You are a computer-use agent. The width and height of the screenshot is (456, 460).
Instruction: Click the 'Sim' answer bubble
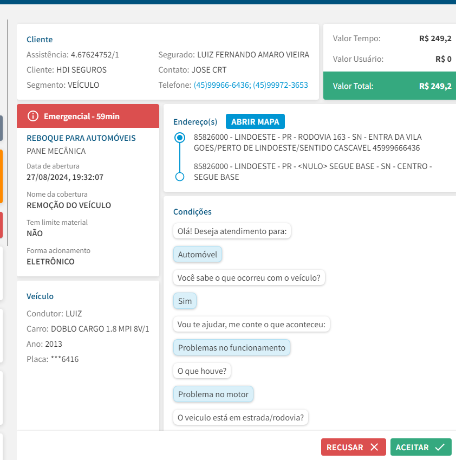click(185, 301)
